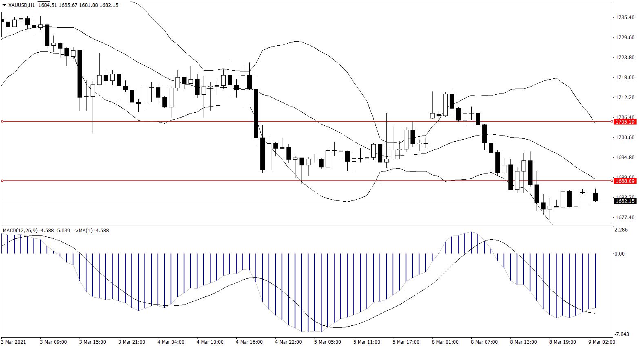Image resolution: width=639 pixels, height=347 pixels.
Task: Click the 4 Mar 16:00 time label
Action: (249, 342)
